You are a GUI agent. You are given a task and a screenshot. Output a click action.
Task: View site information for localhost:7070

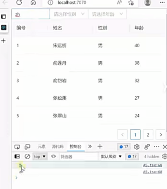pos(50,3)
